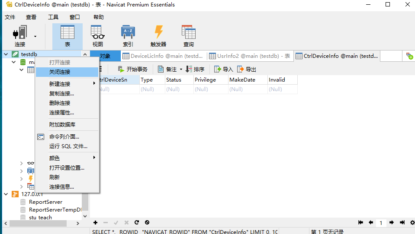
Task: Open the grid settings gear icon
Action: (x=412, y=222)
